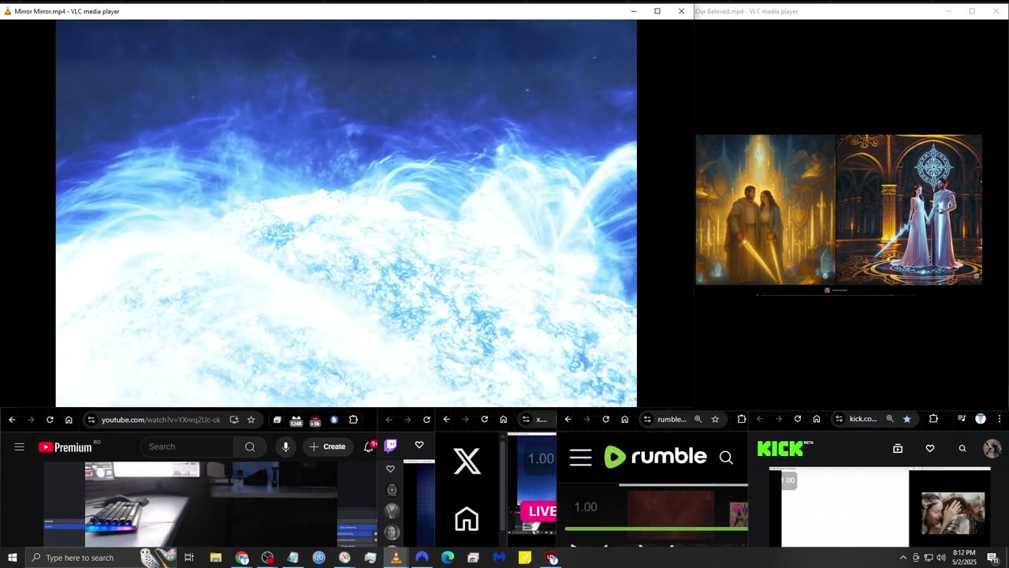Screen dimensions: 1009x568
Task: Bookmark the Rumble page with the star
Action: 715,420
